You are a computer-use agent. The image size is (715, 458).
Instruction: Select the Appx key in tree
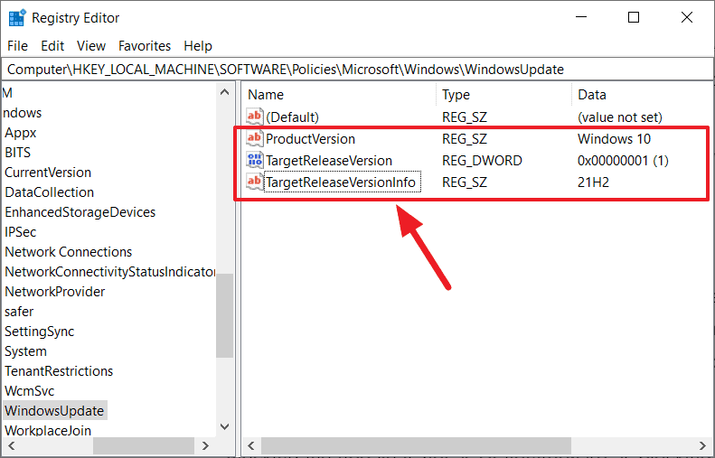pos(21,133)
